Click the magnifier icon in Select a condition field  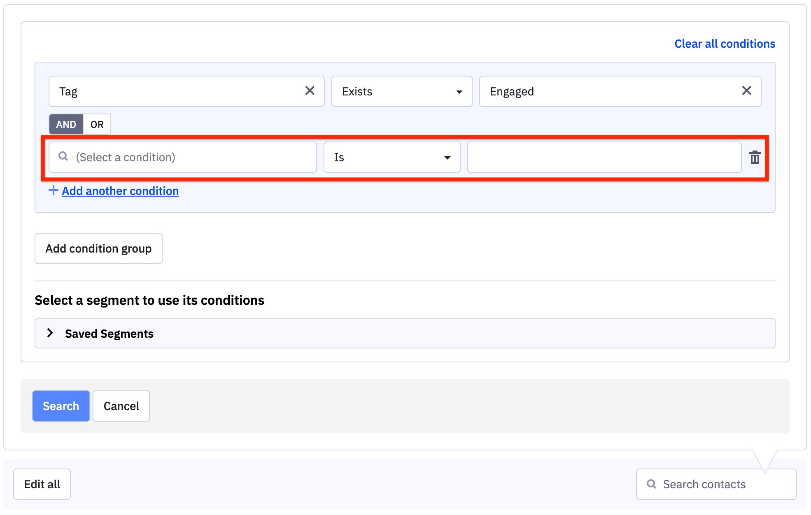[63, 156]
